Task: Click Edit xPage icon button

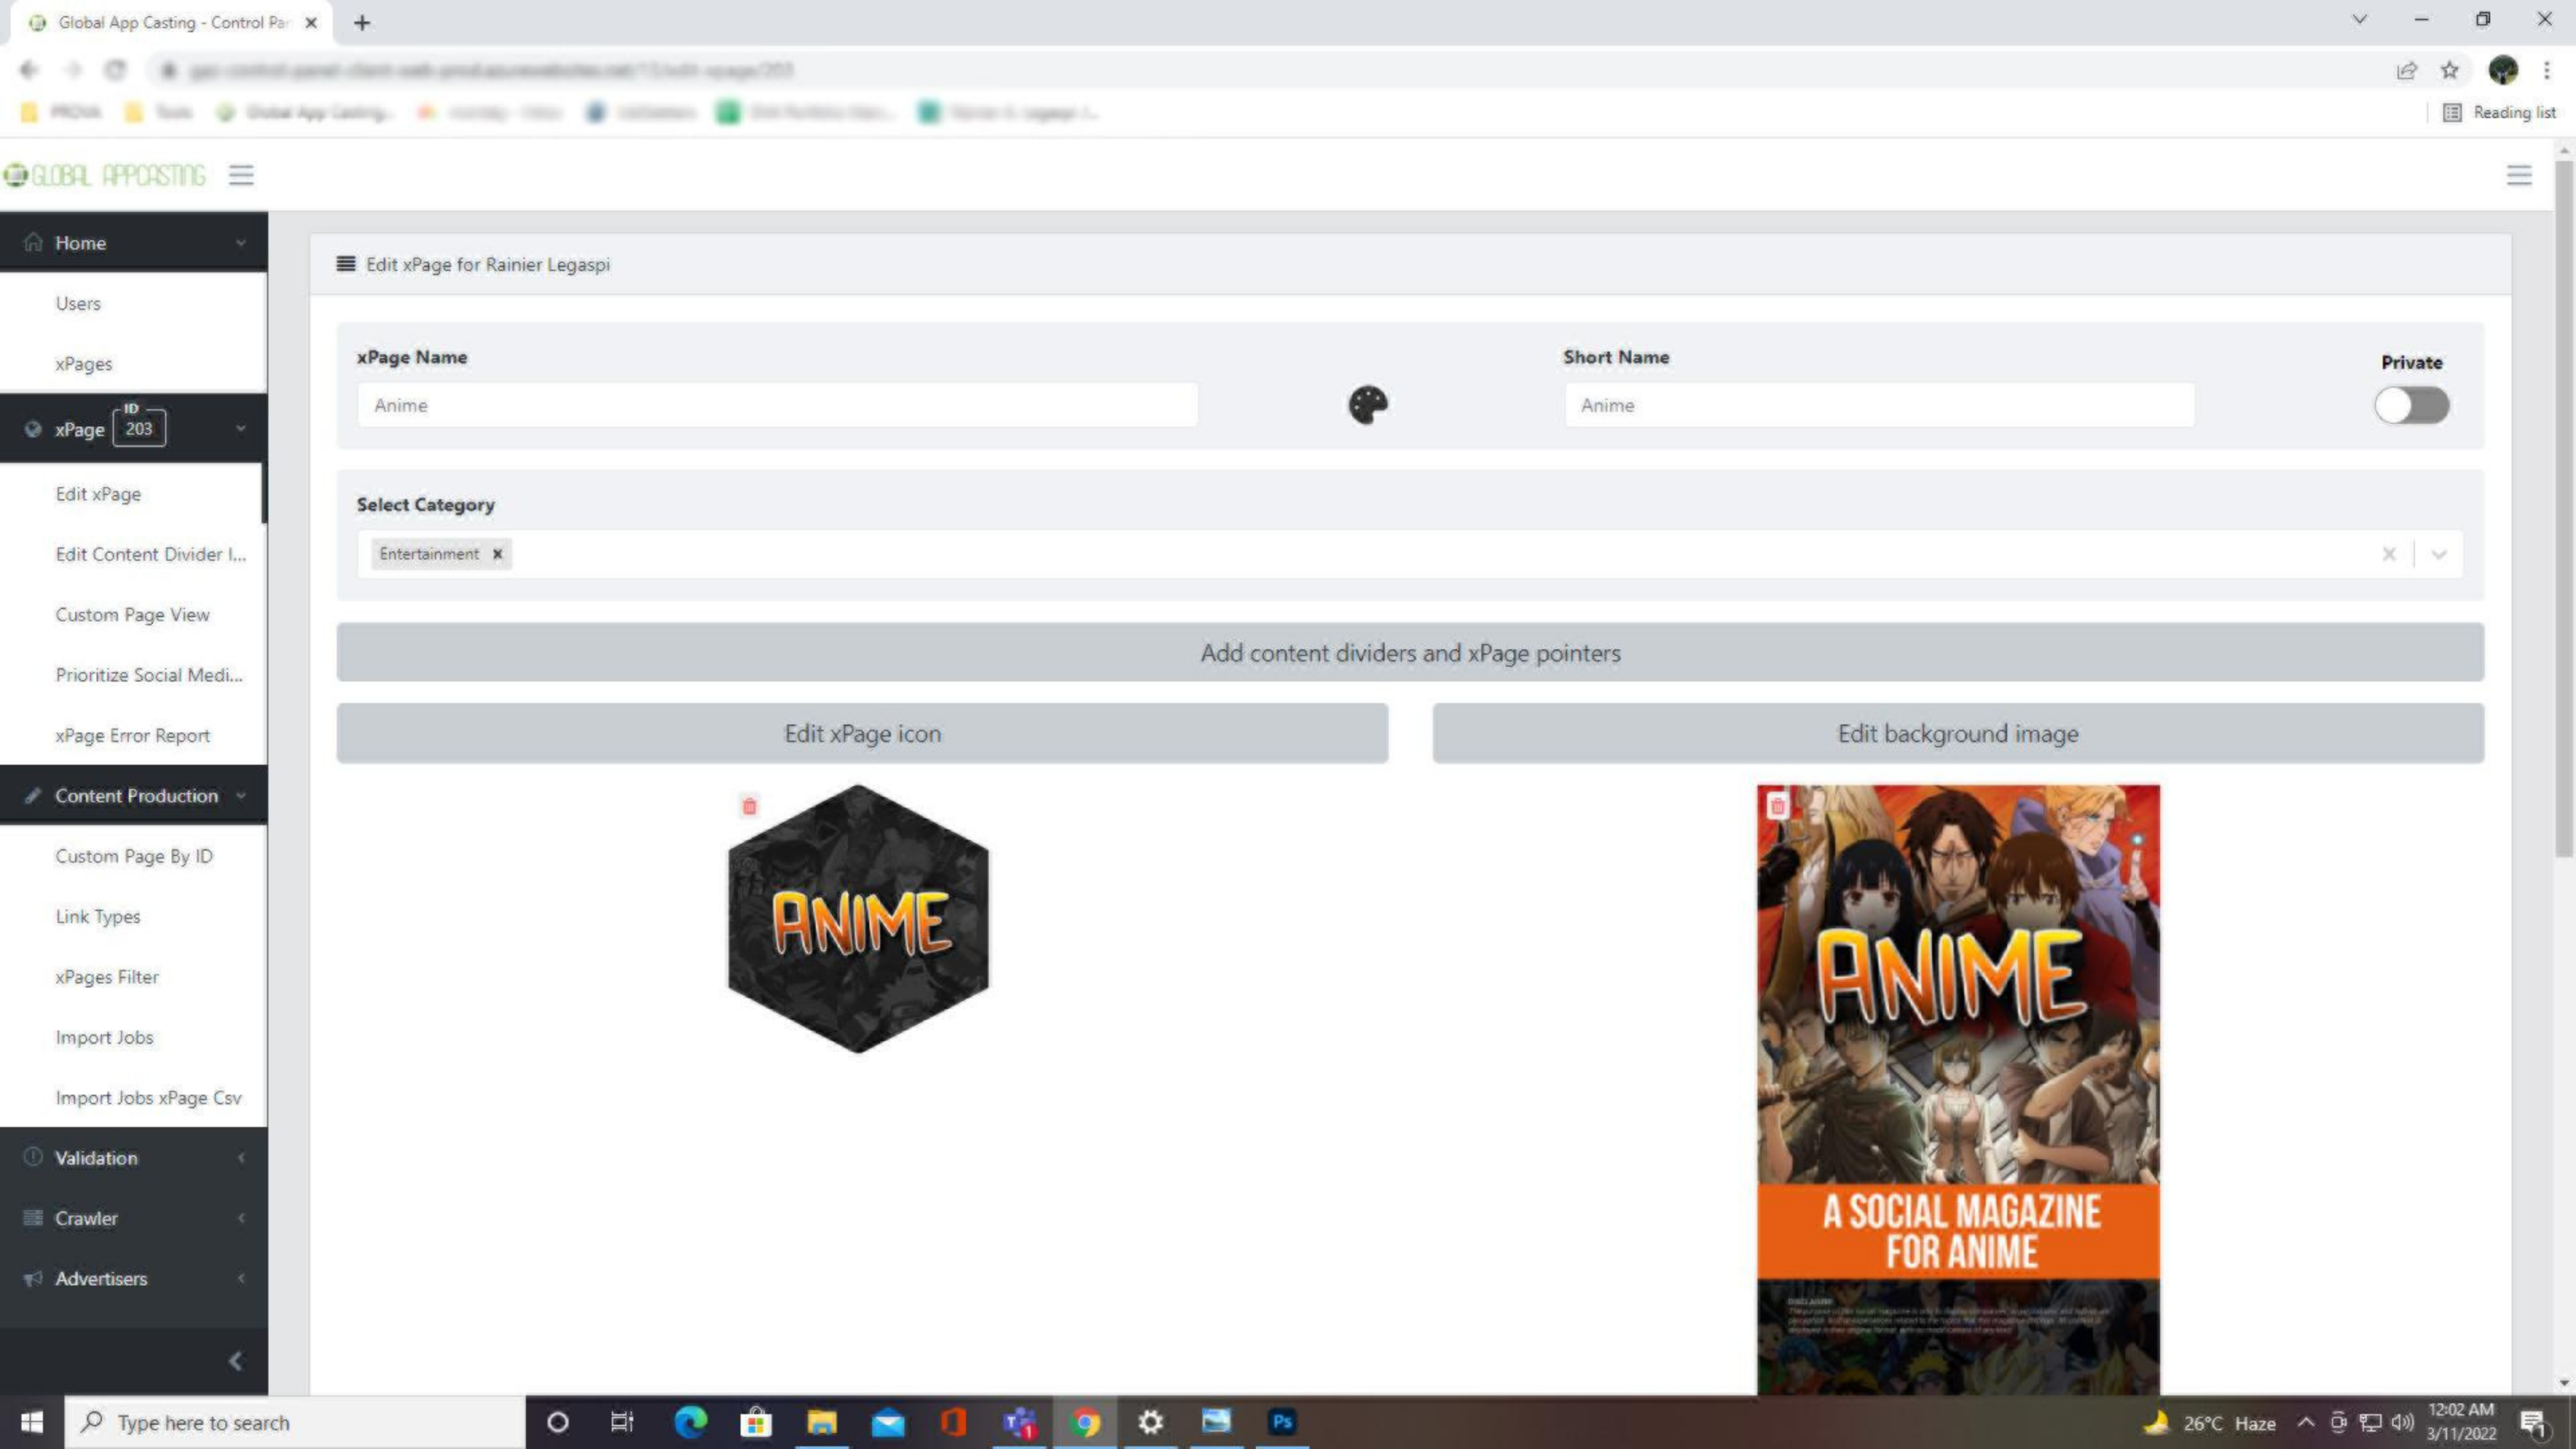Action: coord(861,733)
